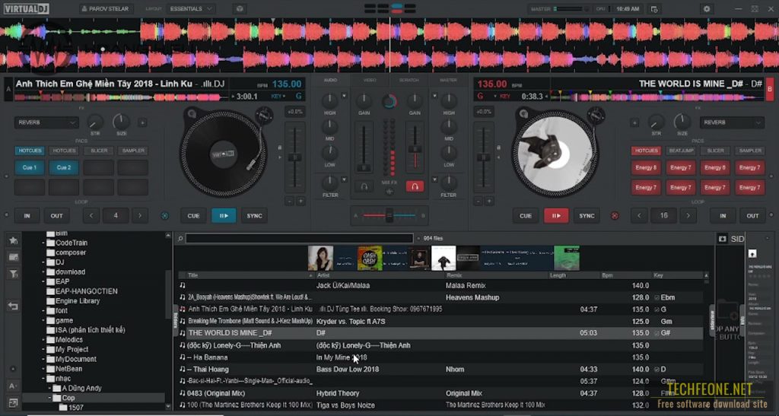Open the REVERB effect dropdown on deck A
Image resolution: width=779 pixels, height=416 pixels.
(46, 122)
